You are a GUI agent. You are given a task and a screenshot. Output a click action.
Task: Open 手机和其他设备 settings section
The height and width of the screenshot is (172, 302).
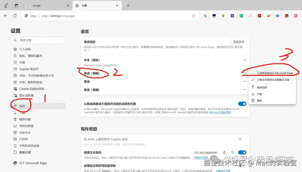pos(29,146)
